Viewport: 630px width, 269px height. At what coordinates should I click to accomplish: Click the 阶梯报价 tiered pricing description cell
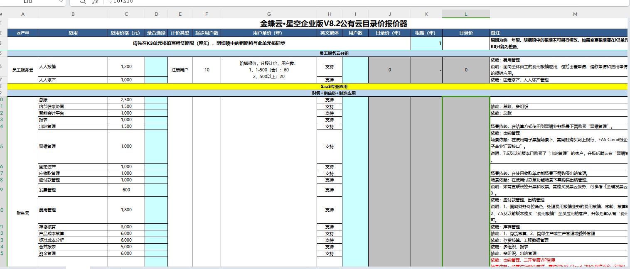point(269,70)
